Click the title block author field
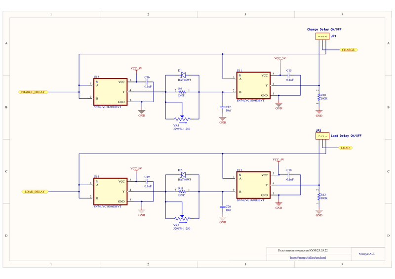 click(x=367, y=254)
